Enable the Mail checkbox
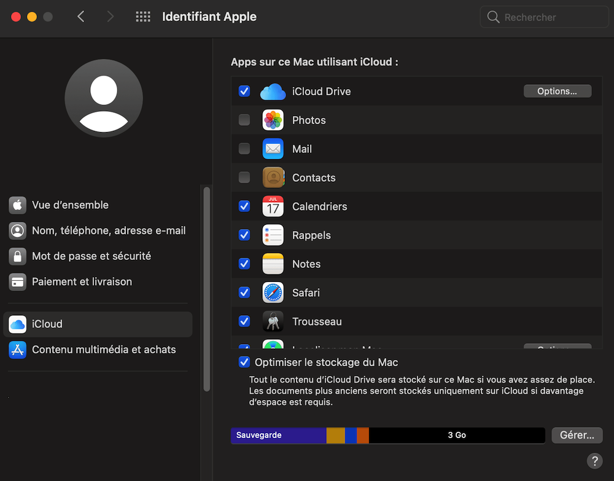 244,149
